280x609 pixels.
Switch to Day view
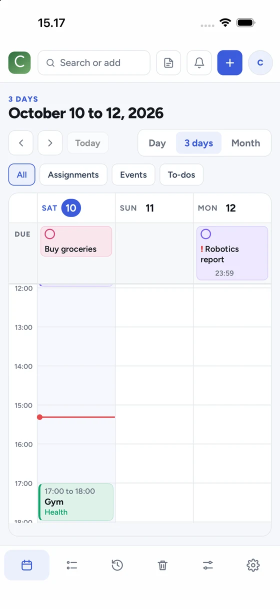157,143
